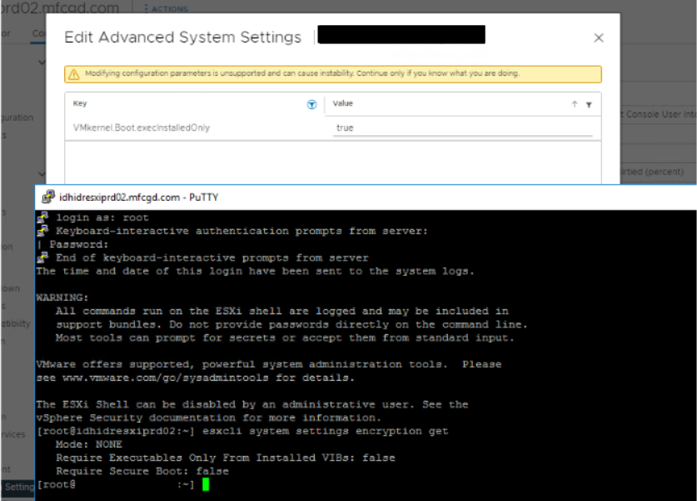Viewport: 697px width, 501px height.
Task: Click the sort ascending arrow on the Value column
Action: [x=575, y=103]
